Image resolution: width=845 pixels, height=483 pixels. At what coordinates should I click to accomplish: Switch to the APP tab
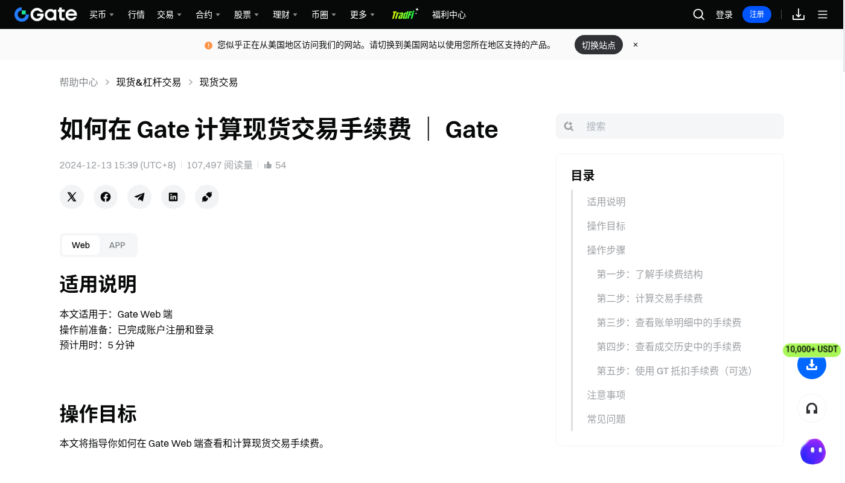pyautogui.click(x=117, y=245)
